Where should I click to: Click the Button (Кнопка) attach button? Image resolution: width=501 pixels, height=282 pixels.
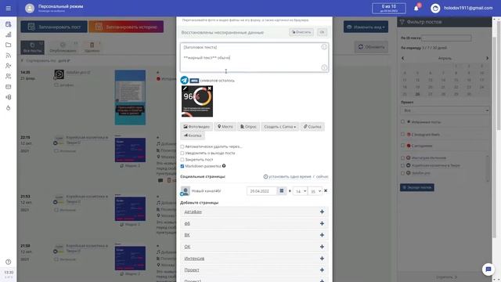[x=193, y=136]
